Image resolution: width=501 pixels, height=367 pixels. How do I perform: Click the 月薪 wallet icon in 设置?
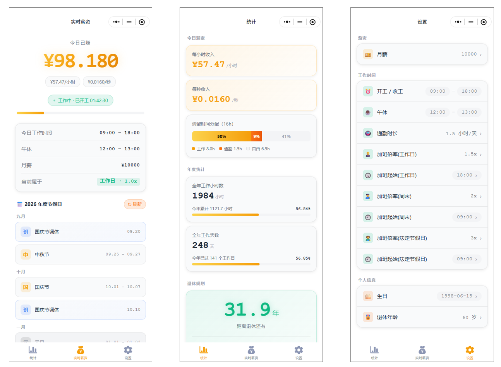tap(368, 54)
